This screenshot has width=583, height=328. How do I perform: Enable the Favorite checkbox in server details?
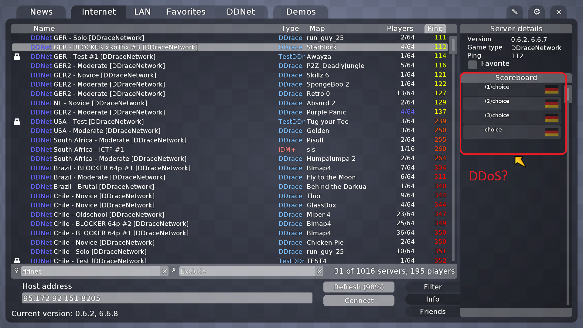coord(472,65)
